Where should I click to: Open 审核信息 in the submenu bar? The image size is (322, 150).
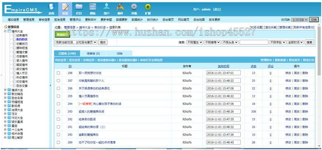(x=44, y=20)
